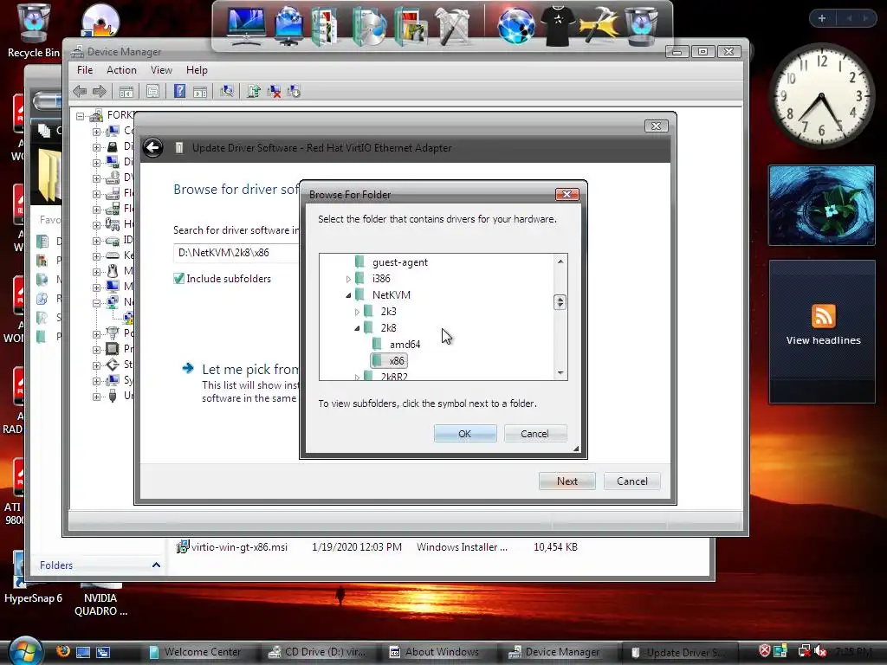Click scroll up arrow in folder tree
The image size is (887, 665).
click(x=560, y=261)
